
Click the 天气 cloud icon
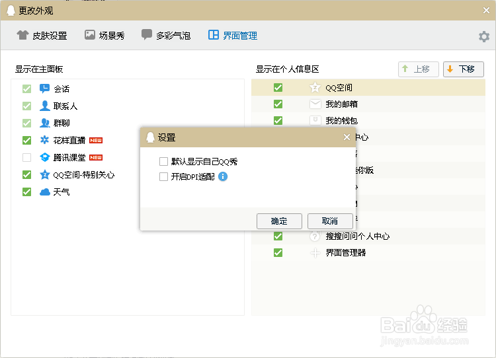[44, 192]
